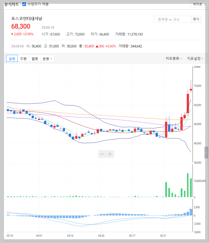This screenshot has height=243, width=209.
Task: Click the 포스코인터내셔널 stock name
Action: pos(27,19)
